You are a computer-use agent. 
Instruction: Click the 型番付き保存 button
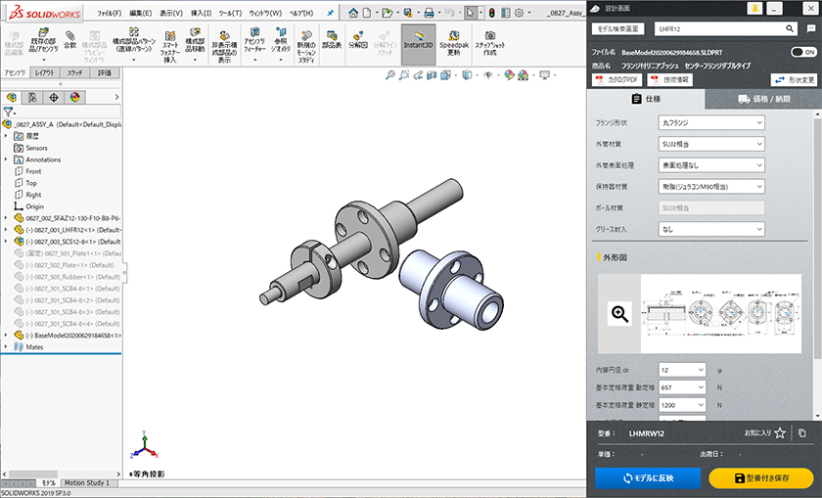coord(760,477)
